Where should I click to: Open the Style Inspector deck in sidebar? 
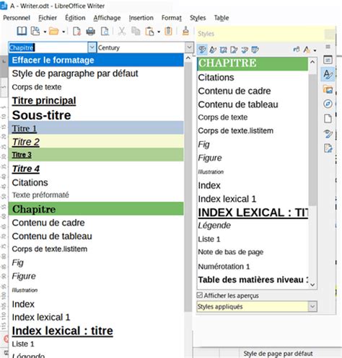click(328, 133)
